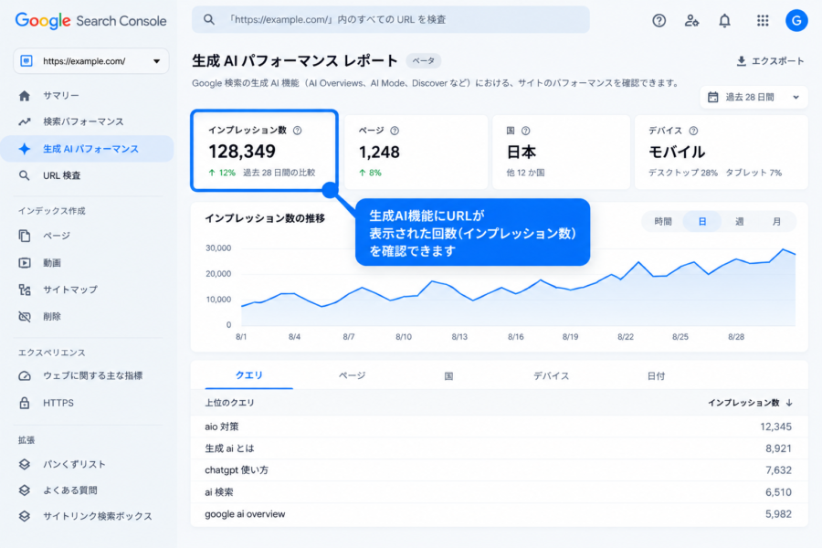Open the Google apps grid

(763, 20)
